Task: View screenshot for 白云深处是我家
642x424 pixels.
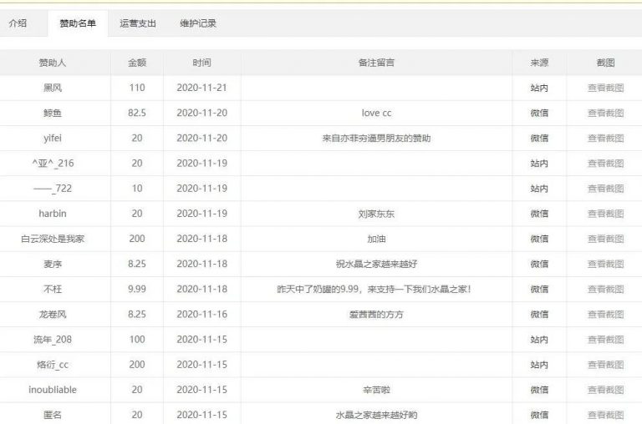Action: [605, 239]
